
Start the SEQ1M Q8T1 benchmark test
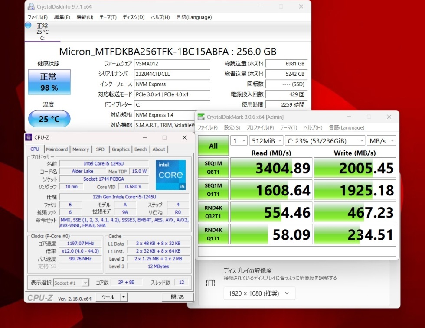click(213, 167)
